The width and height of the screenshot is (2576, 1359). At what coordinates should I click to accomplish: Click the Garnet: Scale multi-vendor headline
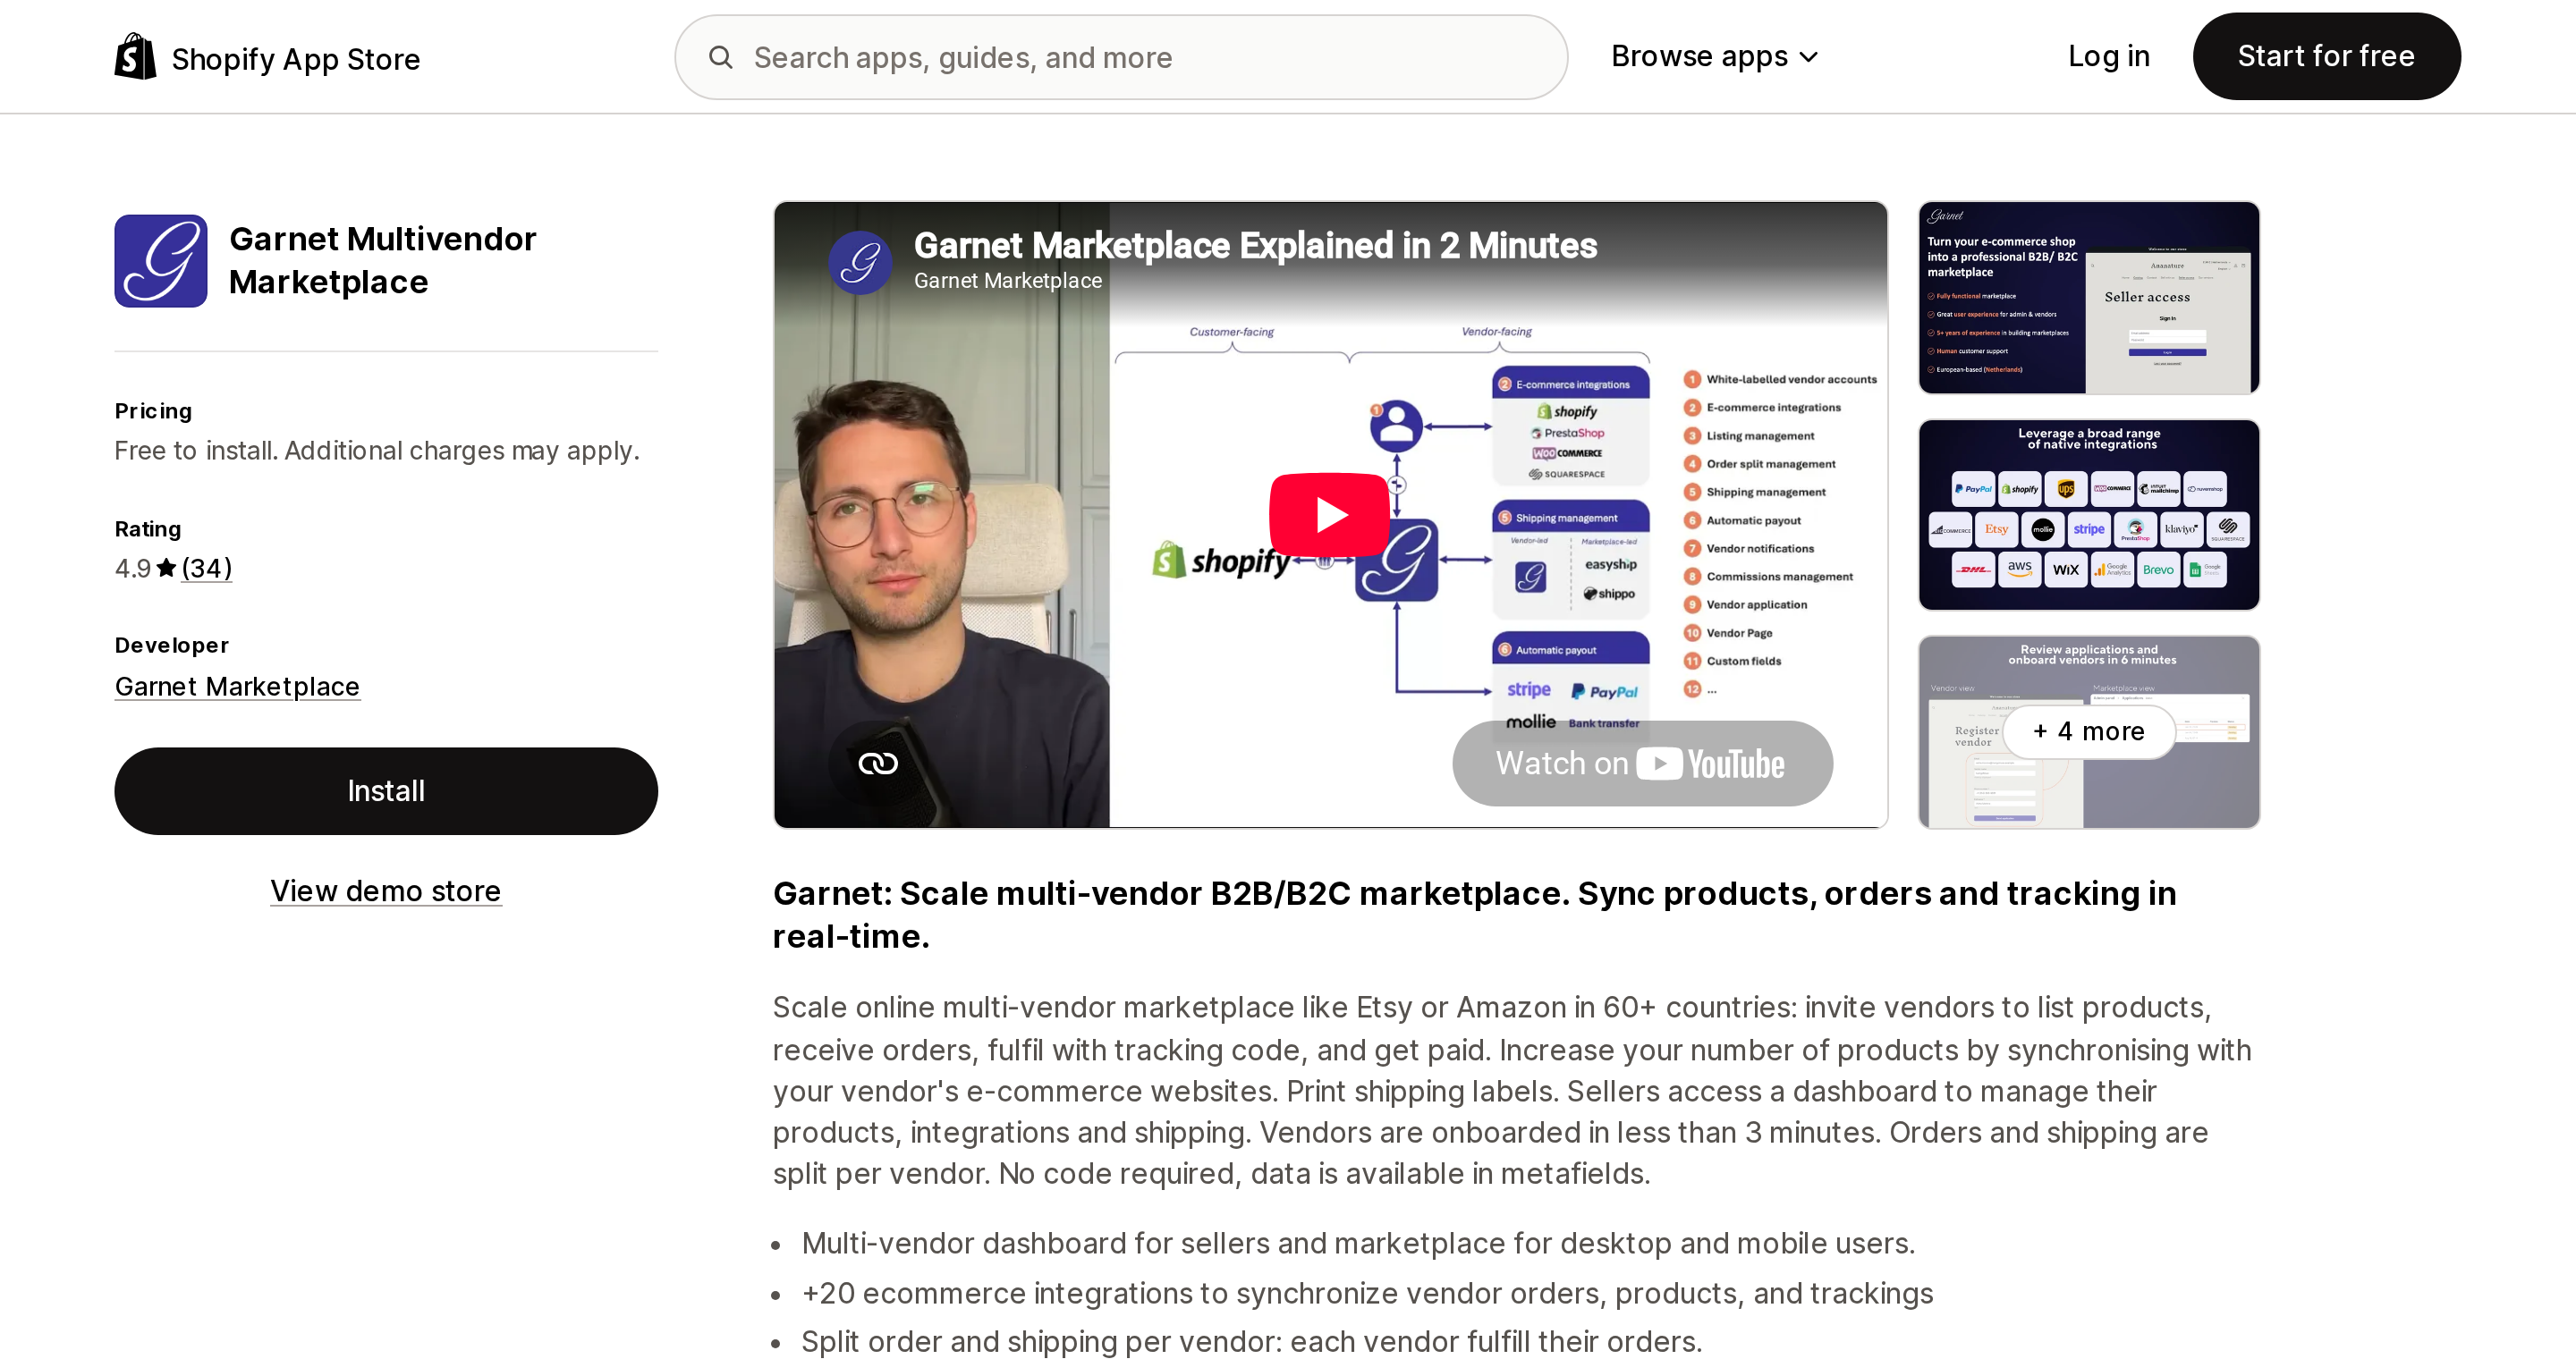pos(1474,915)
